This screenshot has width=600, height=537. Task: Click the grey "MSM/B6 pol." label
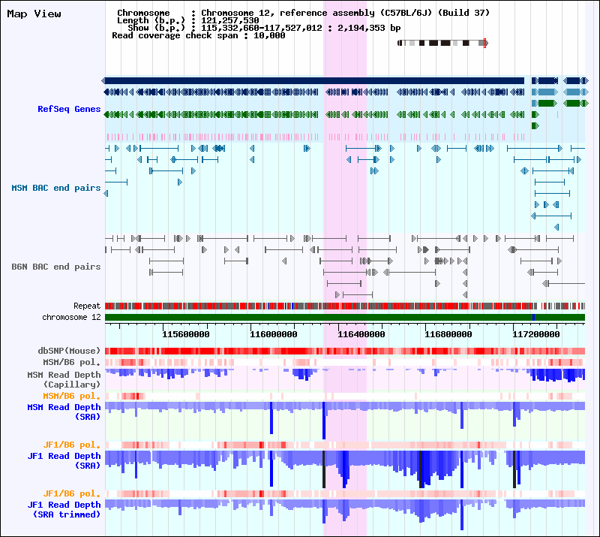pos(71,362)
